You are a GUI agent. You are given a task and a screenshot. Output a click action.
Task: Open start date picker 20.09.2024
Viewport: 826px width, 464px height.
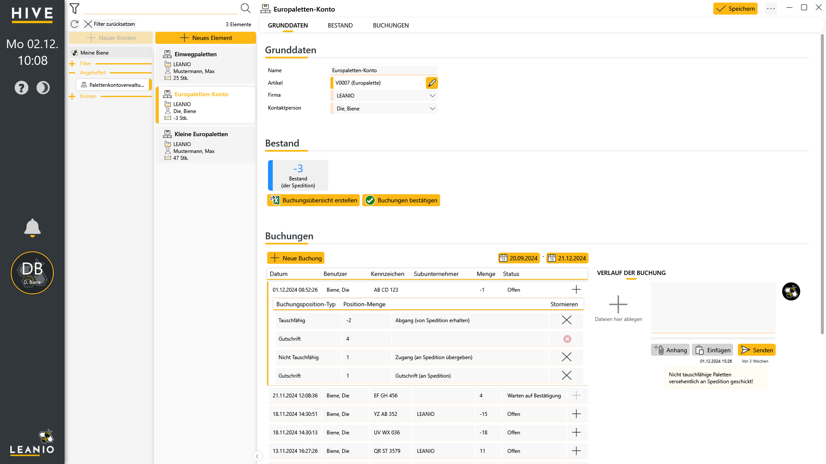tap(519, 258)
